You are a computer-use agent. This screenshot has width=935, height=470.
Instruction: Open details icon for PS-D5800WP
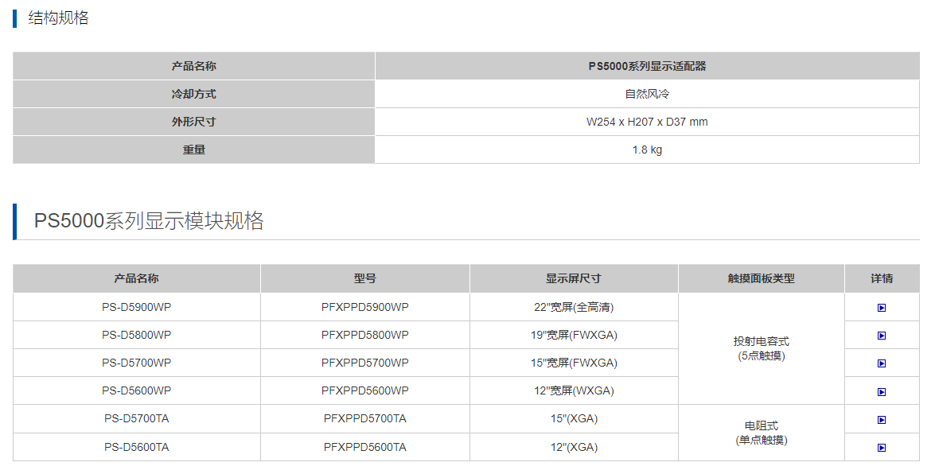(x=882, y=336)
